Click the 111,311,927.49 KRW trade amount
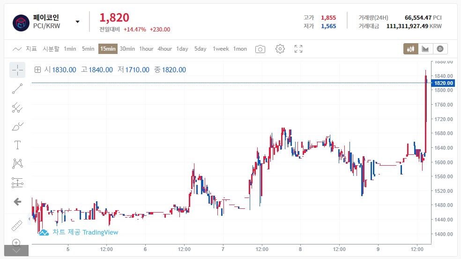 point(414,26)
